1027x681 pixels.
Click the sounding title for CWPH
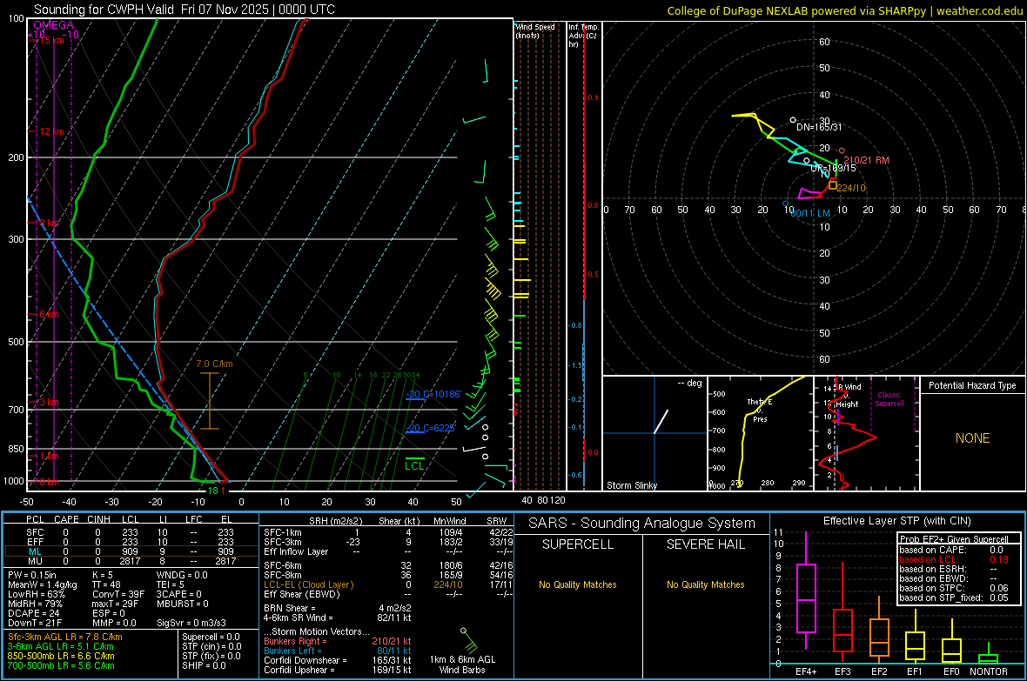tap(184, 10)
